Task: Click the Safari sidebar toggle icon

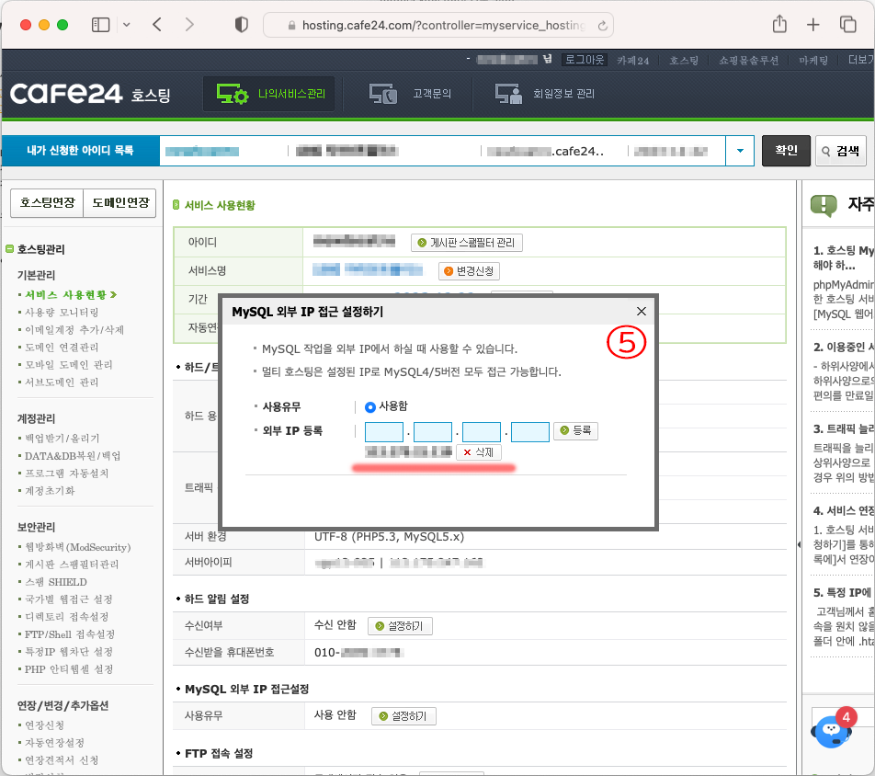Action: [x=100, y=25]
